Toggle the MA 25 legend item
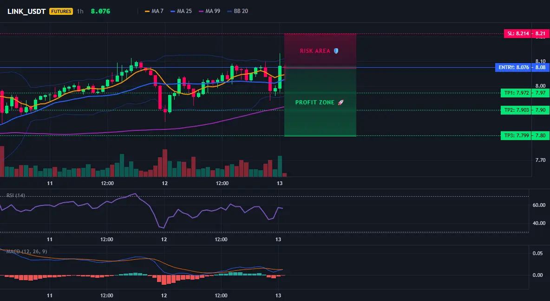This screenshot has width=550, height=301. (x=181, y=11)
